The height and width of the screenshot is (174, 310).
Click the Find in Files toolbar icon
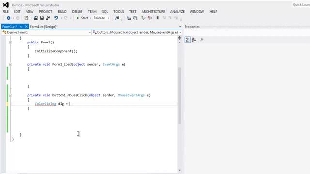[x=117, y=18]
